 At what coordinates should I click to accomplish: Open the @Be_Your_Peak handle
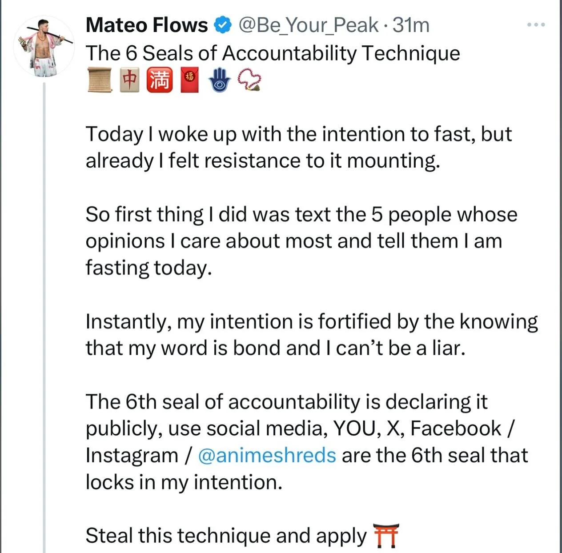pyautogui.click(x=309, y=25)
